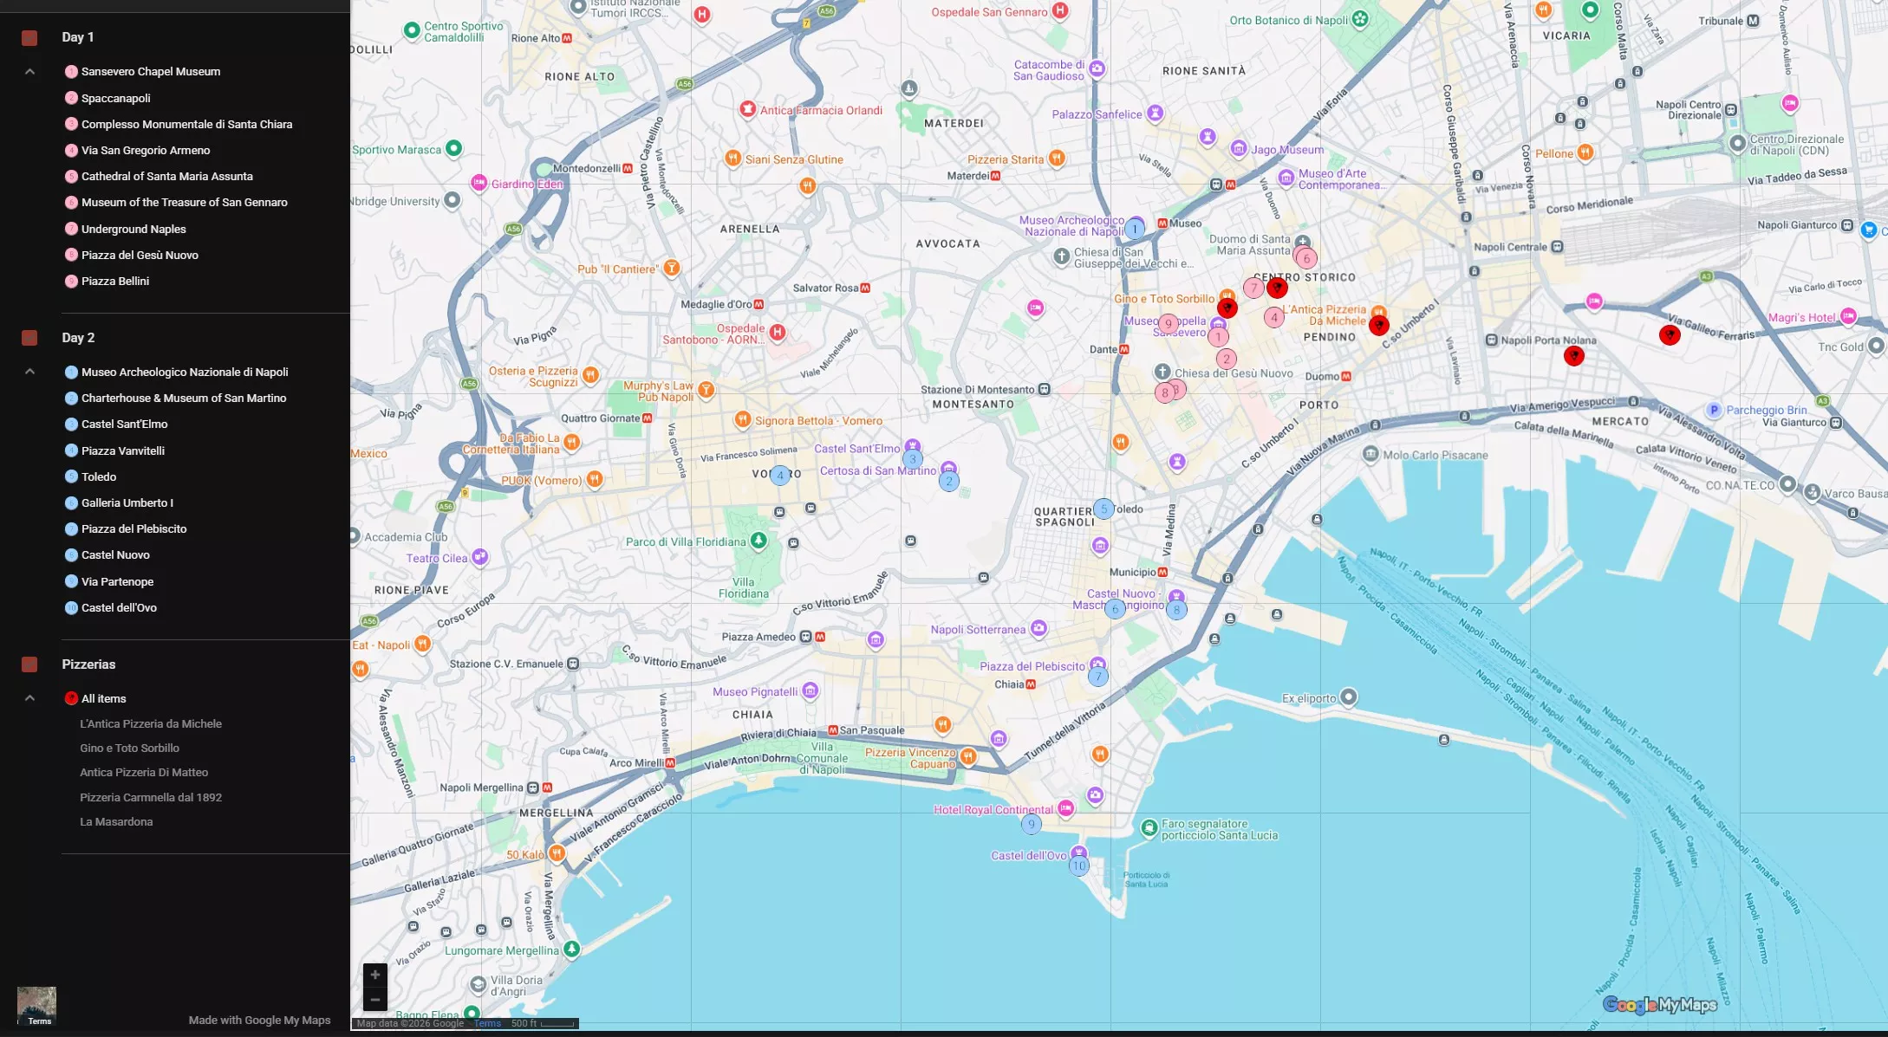Click red pizzeria pin near Via Galileo Ferraris
The height and width of the screenshot is (1037, 1888).
click(1670, 335)
